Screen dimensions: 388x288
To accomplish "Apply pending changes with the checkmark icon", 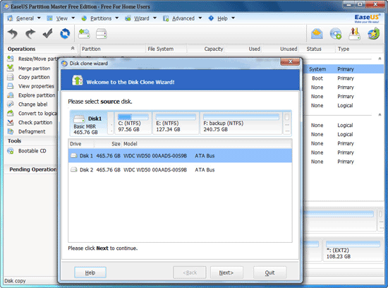I will (47, 33).
